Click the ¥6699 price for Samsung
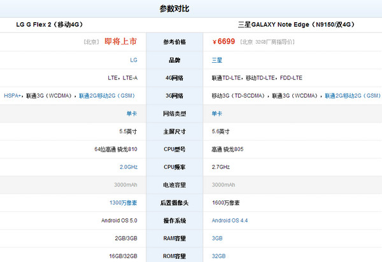This screenshot has height=262, width=382. coord(224,42)
